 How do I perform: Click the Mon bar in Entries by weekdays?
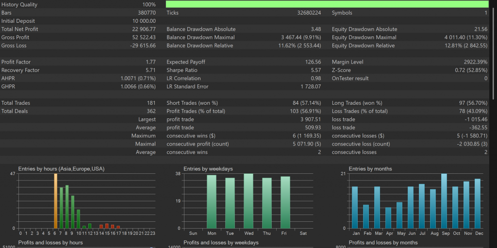[x=212, y=201]
